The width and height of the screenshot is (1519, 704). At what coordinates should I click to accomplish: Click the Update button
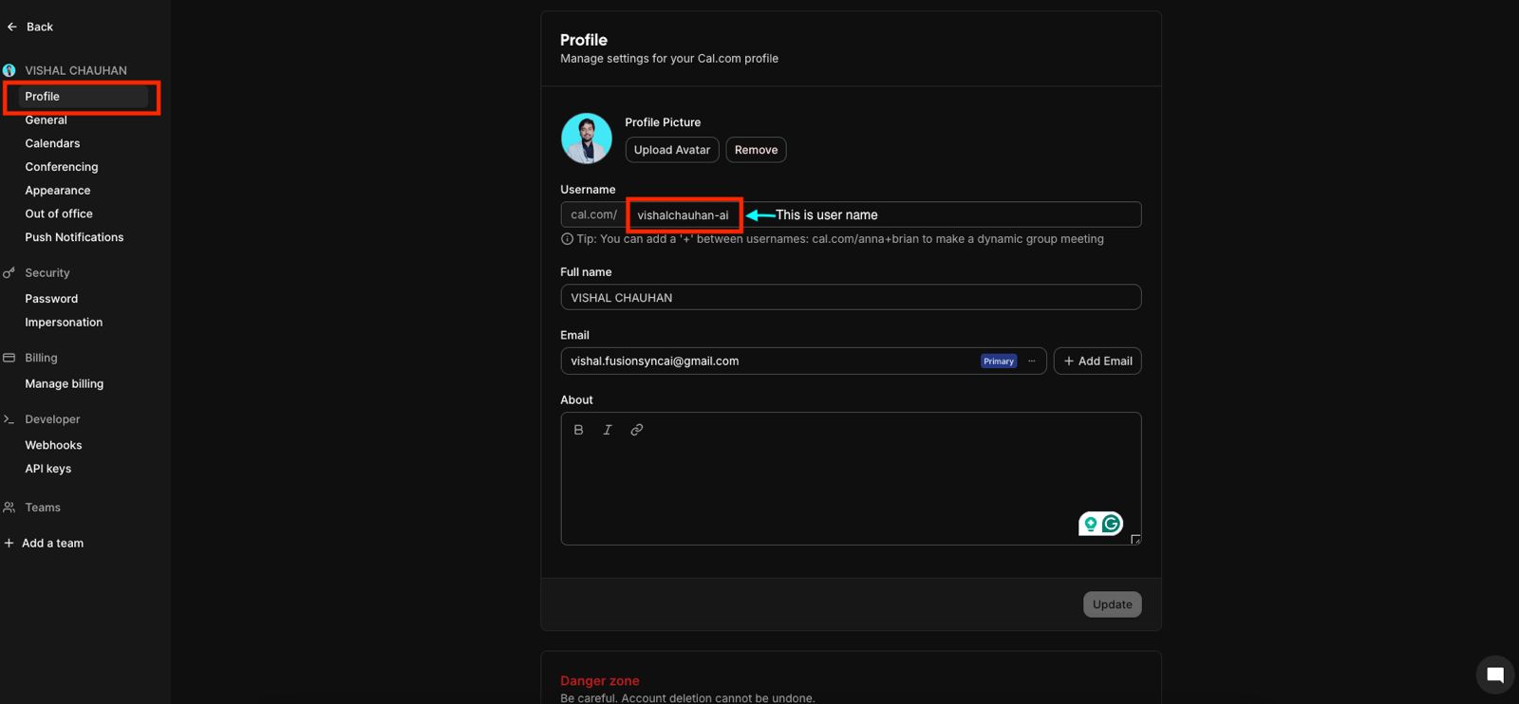[1113, 604]
